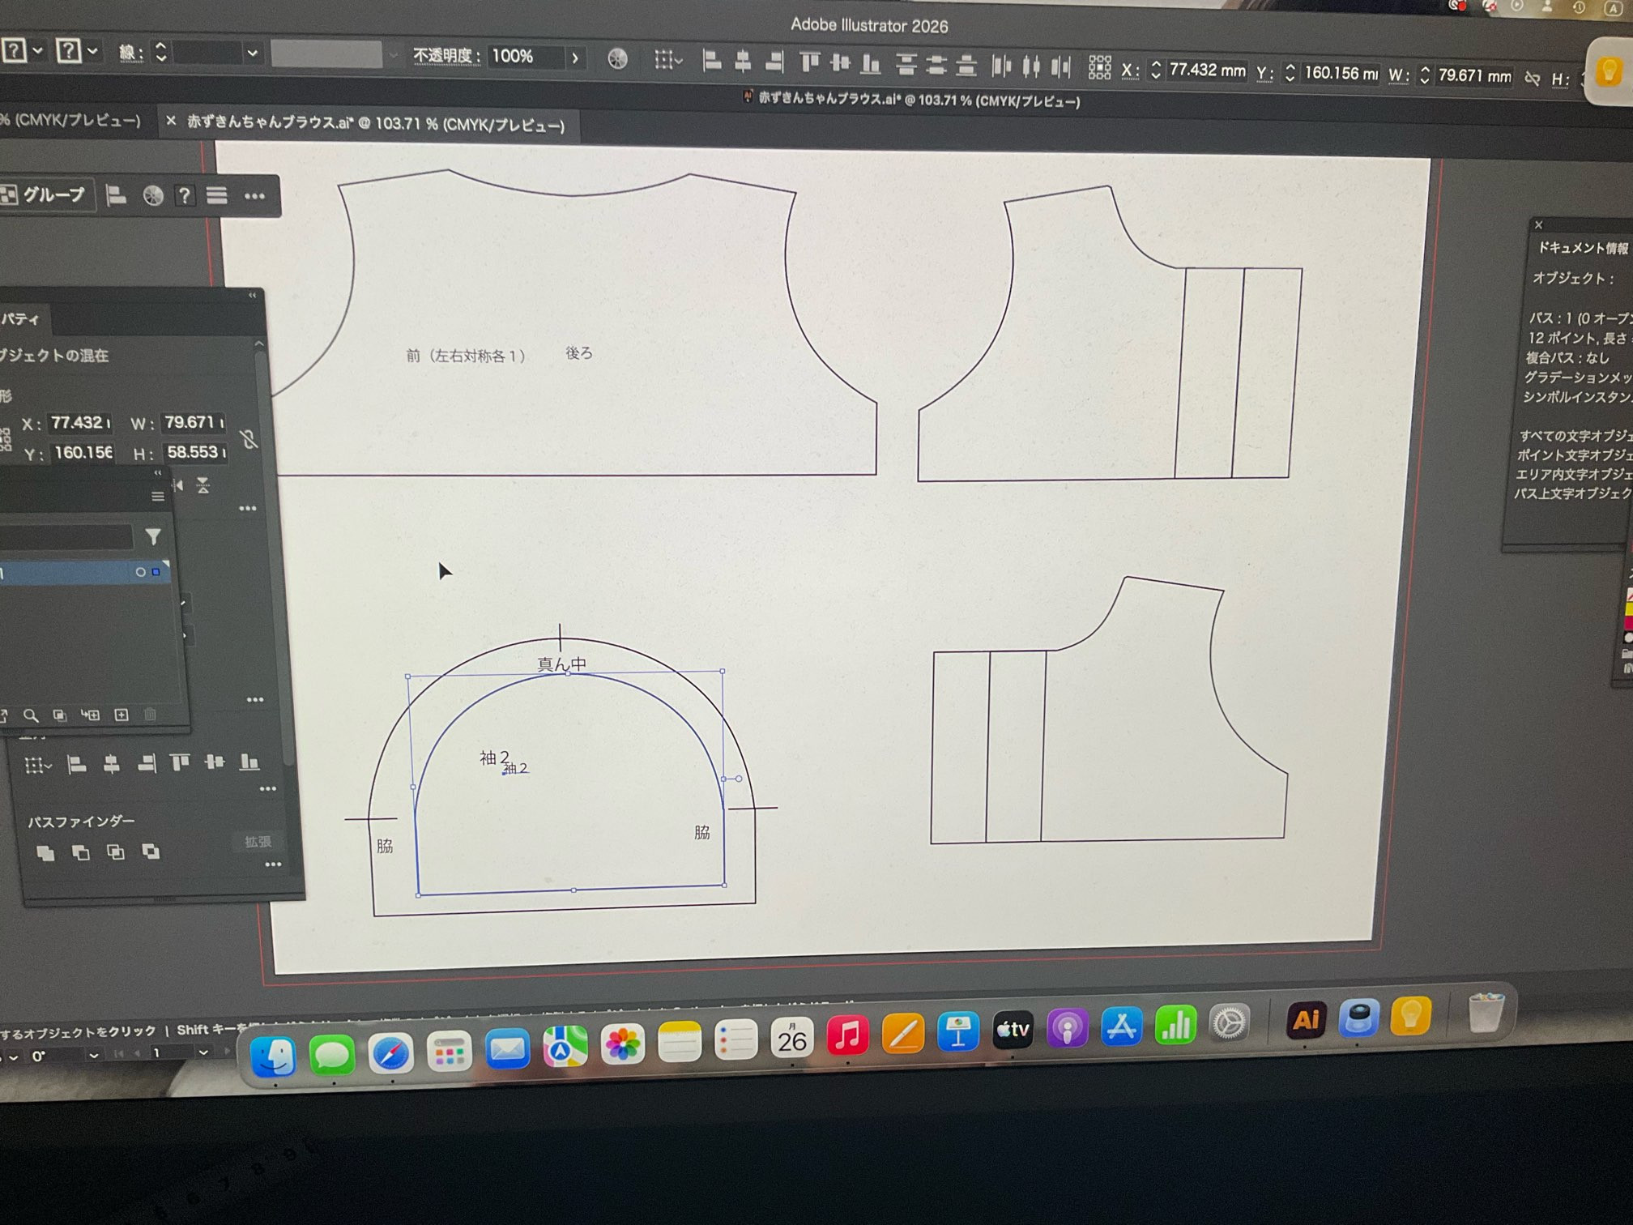This screenshot has height=1225, width=1633.
Task: Click horizontal align left in control bar
Action: pyautogui.click(x=711, y=61)
